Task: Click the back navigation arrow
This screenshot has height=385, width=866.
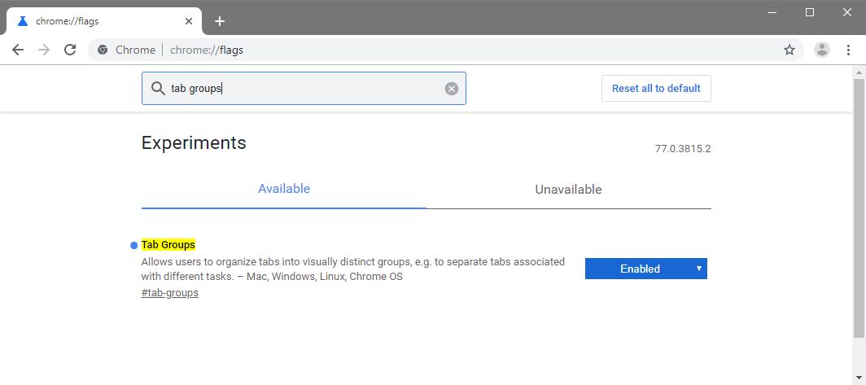Action: point(18,50)
